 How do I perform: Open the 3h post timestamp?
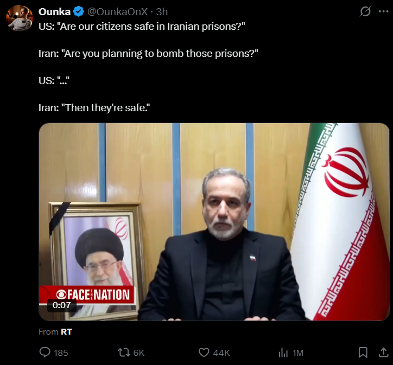pyautogui.click(x=162, y=12)
